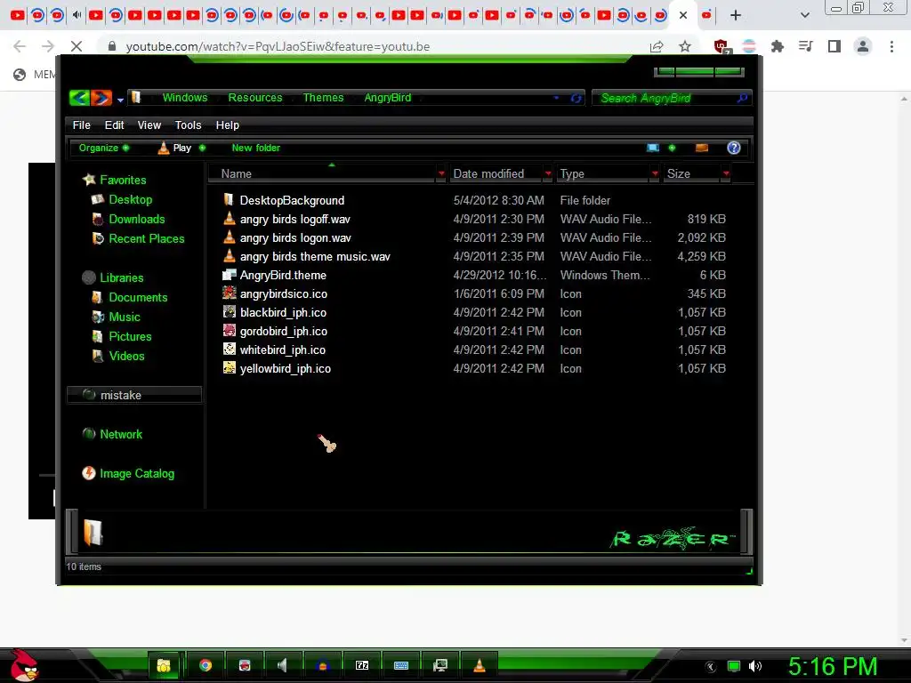Click the blue Help question mark icon
The image size is (911, 683).
(734, 149)
